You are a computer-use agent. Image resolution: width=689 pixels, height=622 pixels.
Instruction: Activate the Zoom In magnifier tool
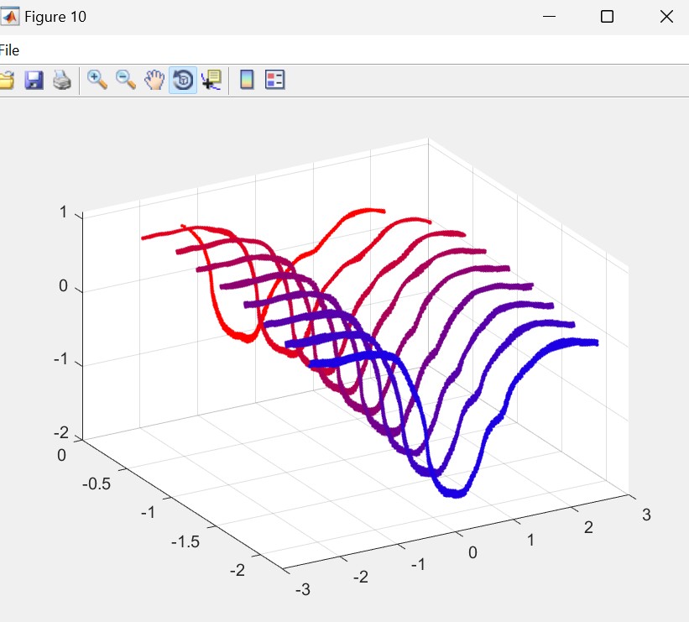(97, 81)
